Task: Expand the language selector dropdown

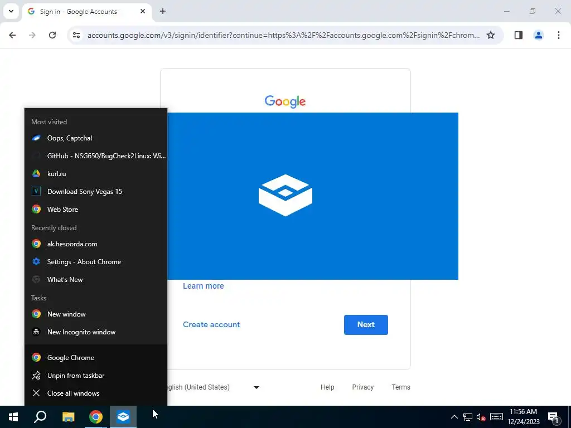Action: coord(257,387)
